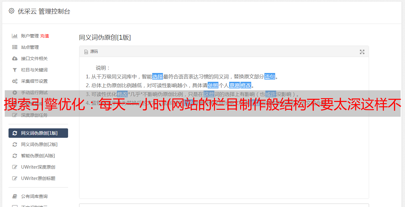Click highlighted word 依照 in the text
This screenshot has height=207, width=405.
pyautogui.click(x=213, y=85)
